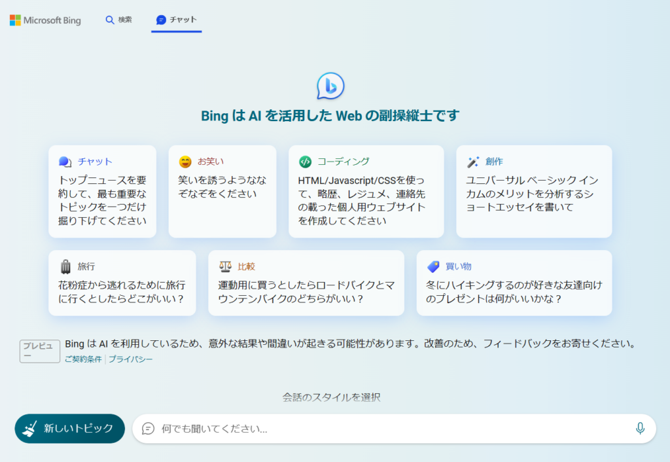Click the 旅行 card heading text

pyautogui.click(x=86, y=266)
